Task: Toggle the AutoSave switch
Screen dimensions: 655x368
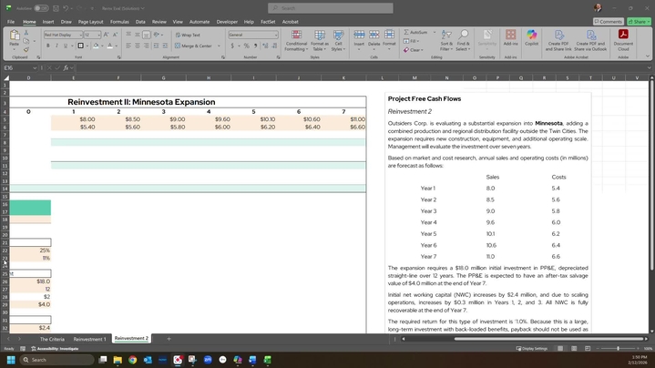Action: [x=41, y=8]
